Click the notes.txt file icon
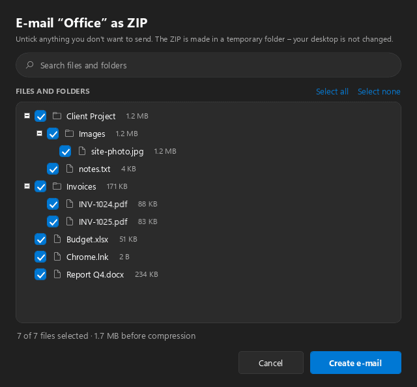 (x=70, y=169)
